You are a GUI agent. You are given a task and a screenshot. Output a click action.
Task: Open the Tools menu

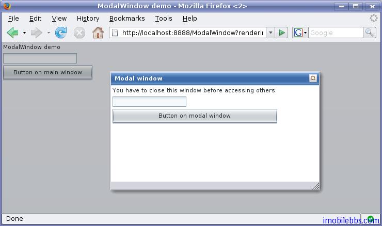164,19
